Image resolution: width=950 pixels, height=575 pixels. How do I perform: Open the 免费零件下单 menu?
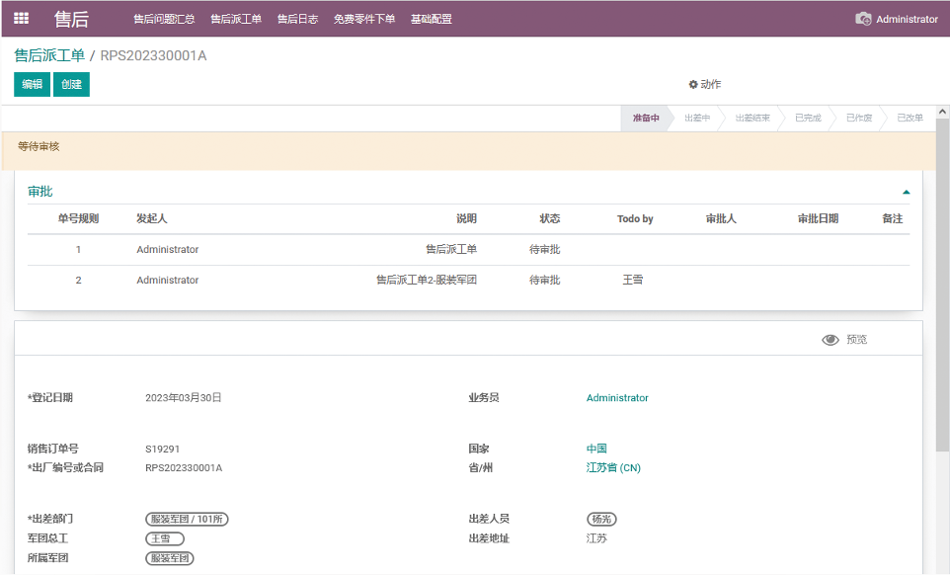coord(363,19)
